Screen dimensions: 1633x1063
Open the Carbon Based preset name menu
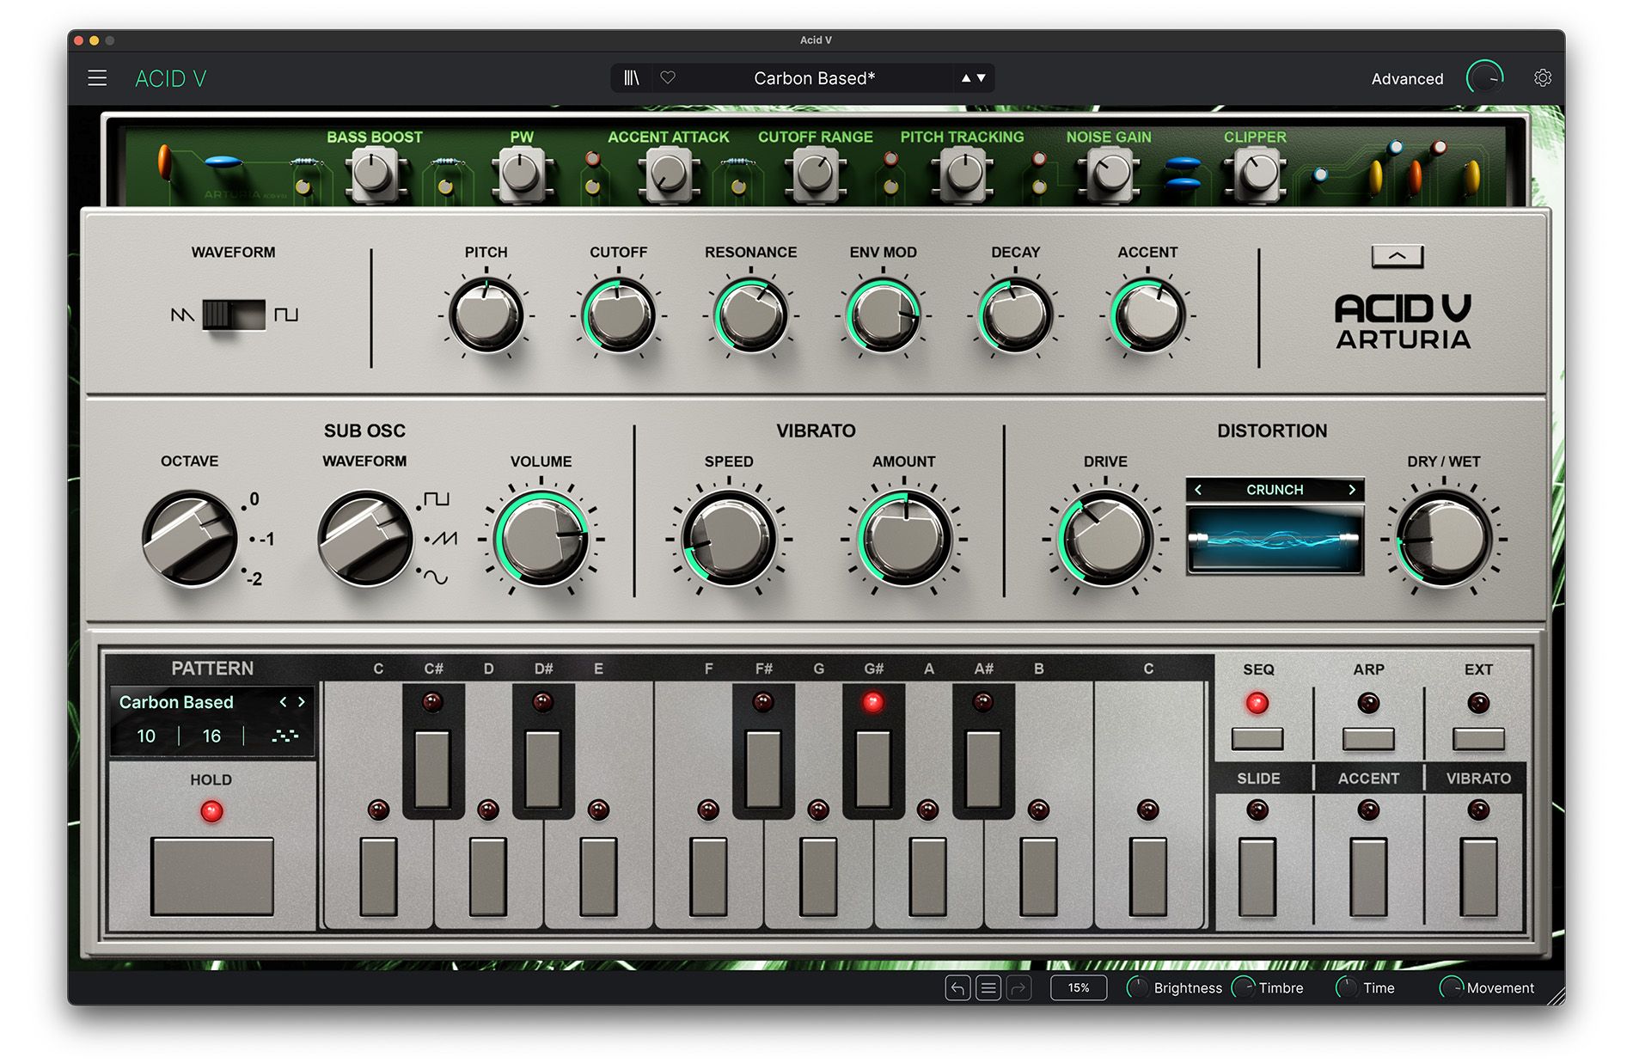pos(814,78)
